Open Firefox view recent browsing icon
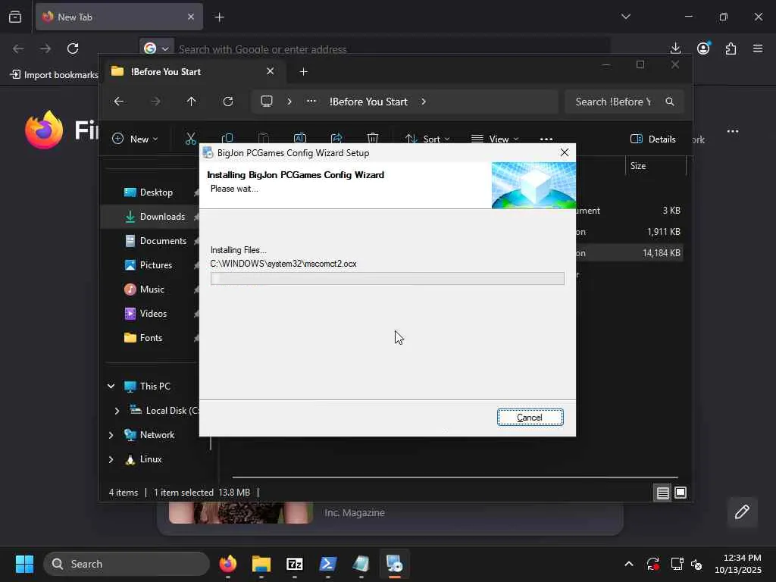 coord(15,17)
